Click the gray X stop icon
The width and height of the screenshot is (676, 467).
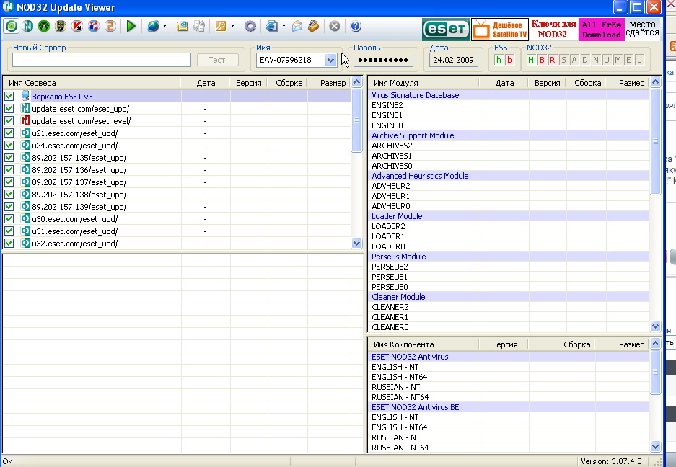(334, 26)
